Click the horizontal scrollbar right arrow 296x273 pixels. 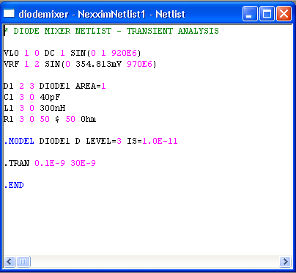click(285, 262)
